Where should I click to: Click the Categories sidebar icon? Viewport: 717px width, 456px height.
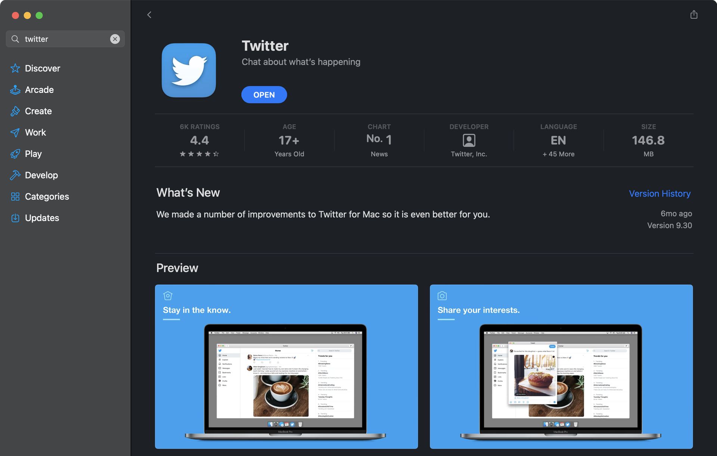(x=15, y=196)
